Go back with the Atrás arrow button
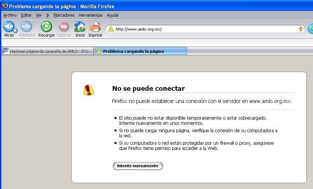 [x=8, y=27]
